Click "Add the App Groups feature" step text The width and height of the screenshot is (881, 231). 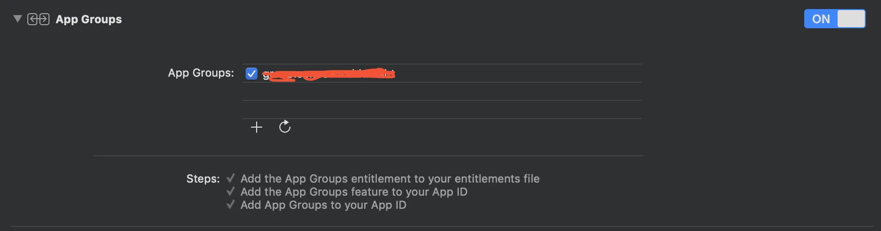pyautogui.click(x=354, y=192)
